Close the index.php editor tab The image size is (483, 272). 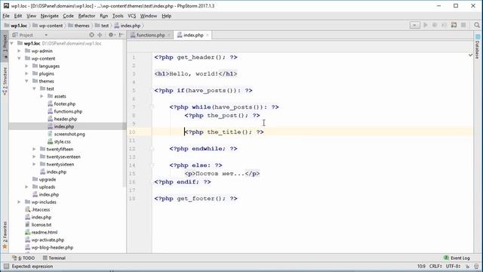[x=208, y=36]
